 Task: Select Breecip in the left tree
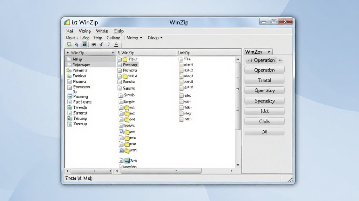click(x=80, y=124)
